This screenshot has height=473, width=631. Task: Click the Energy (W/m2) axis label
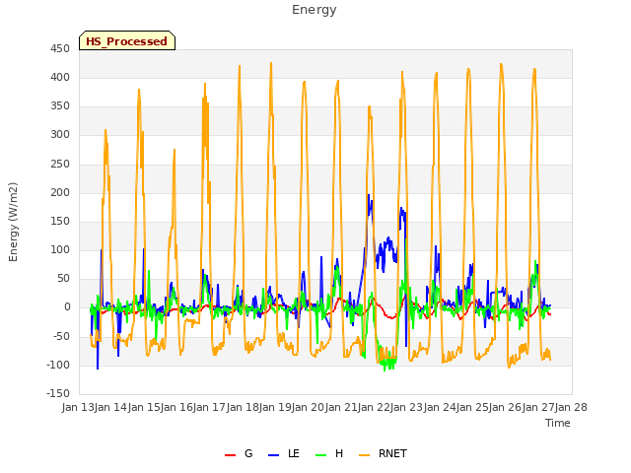tap(13, 222)
